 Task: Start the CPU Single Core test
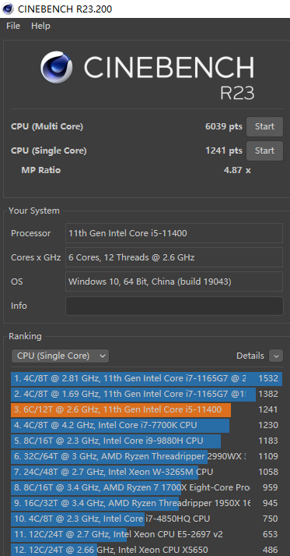264,151
